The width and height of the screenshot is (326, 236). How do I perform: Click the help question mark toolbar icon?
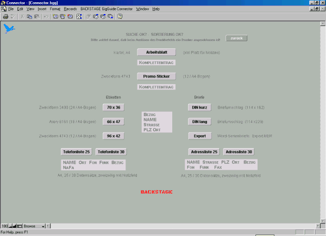[120, 16]
